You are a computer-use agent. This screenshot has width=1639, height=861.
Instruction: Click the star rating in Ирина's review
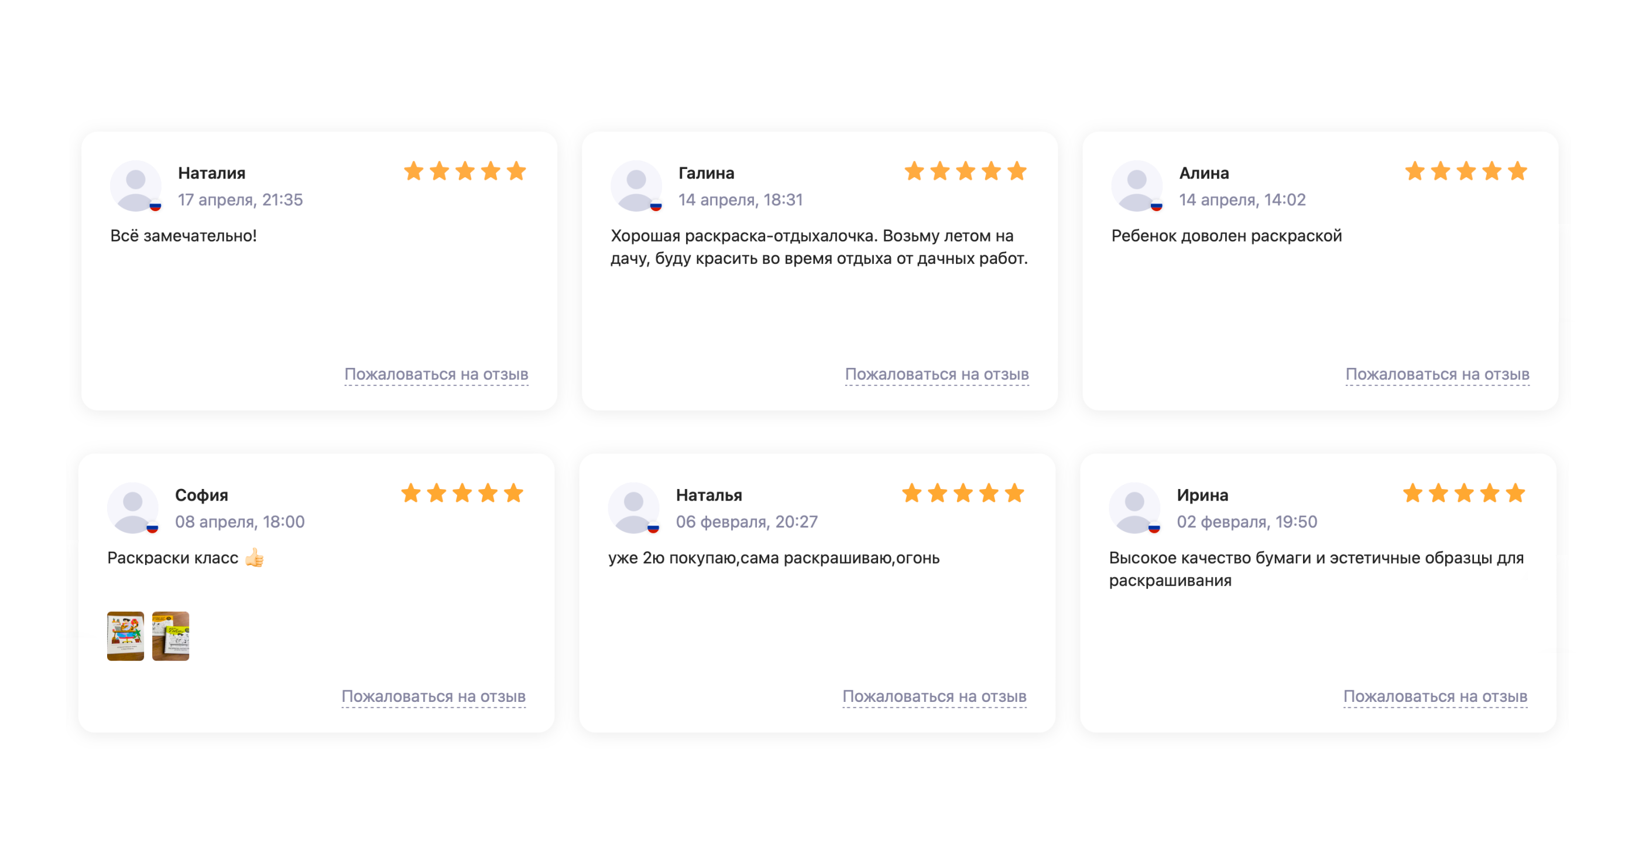coord(1464,493)
